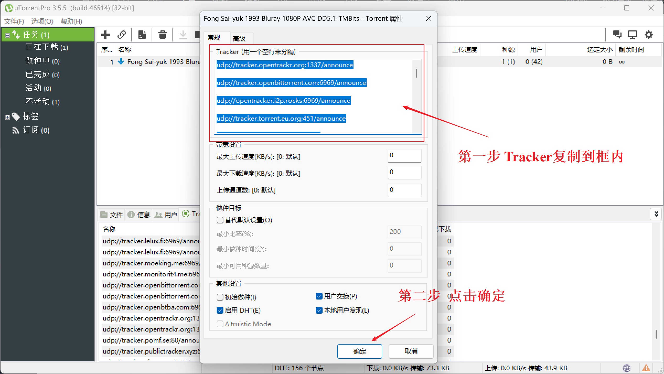Click the Add Torrent plus icon
The width and height of the screenshot is (664, 374).
coord(105,35)
